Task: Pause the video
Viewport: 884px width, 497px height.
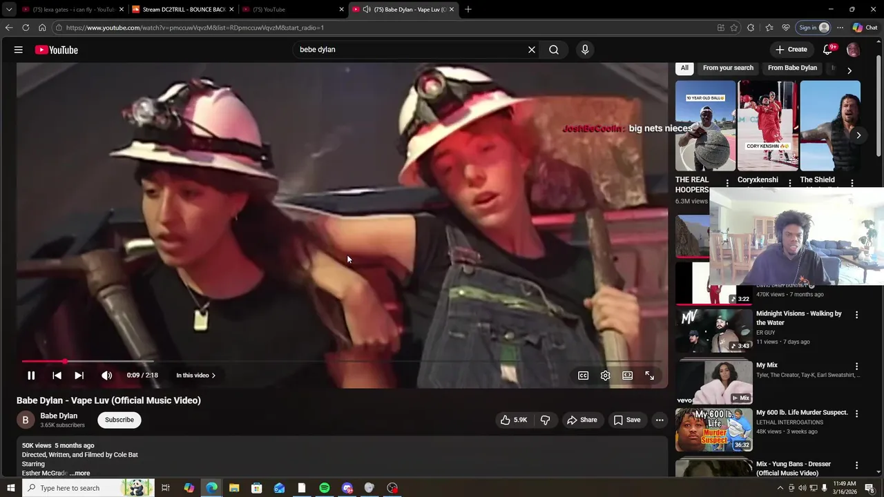Action: point(31,376)
